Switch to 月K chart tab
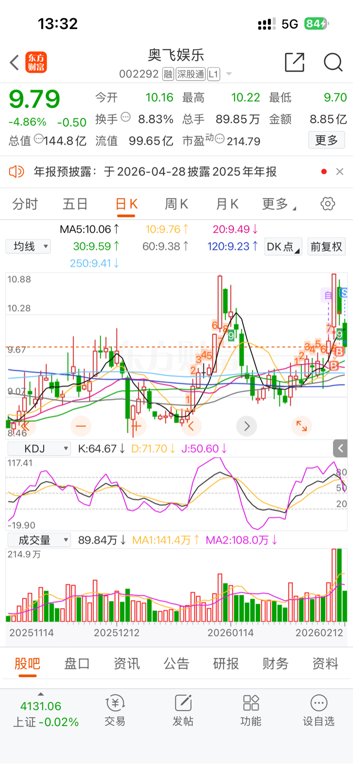Viewport: 353px width, 764px height. click(227, 204)
